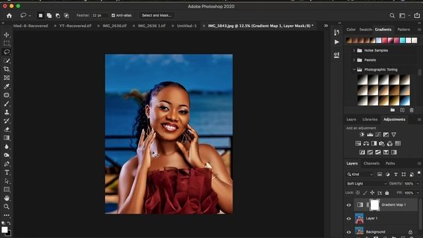Open the layer Kind filter dropdown
This screenshot has height=238, width=423.
[360, 175]
